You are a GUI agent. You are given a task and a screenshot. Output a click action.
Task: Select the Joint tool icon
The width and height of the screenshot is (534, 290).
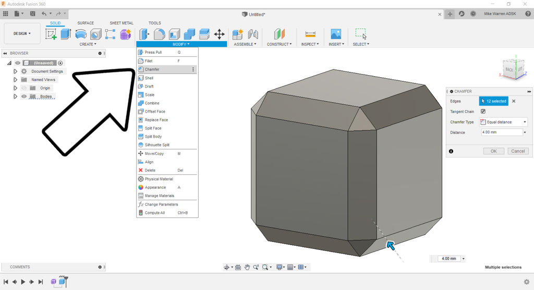pos(253,34)
